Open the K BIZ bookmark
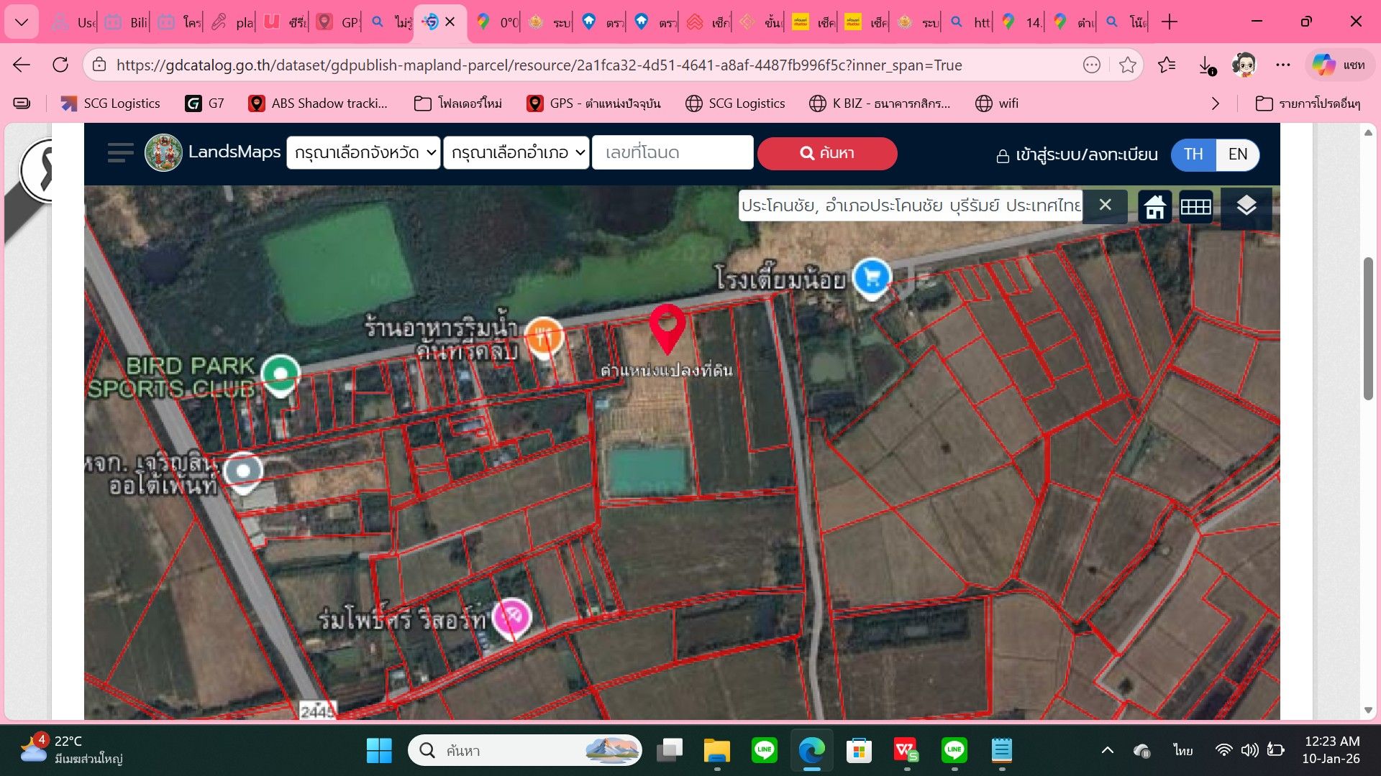The image size is (1381, 776). 880,103
